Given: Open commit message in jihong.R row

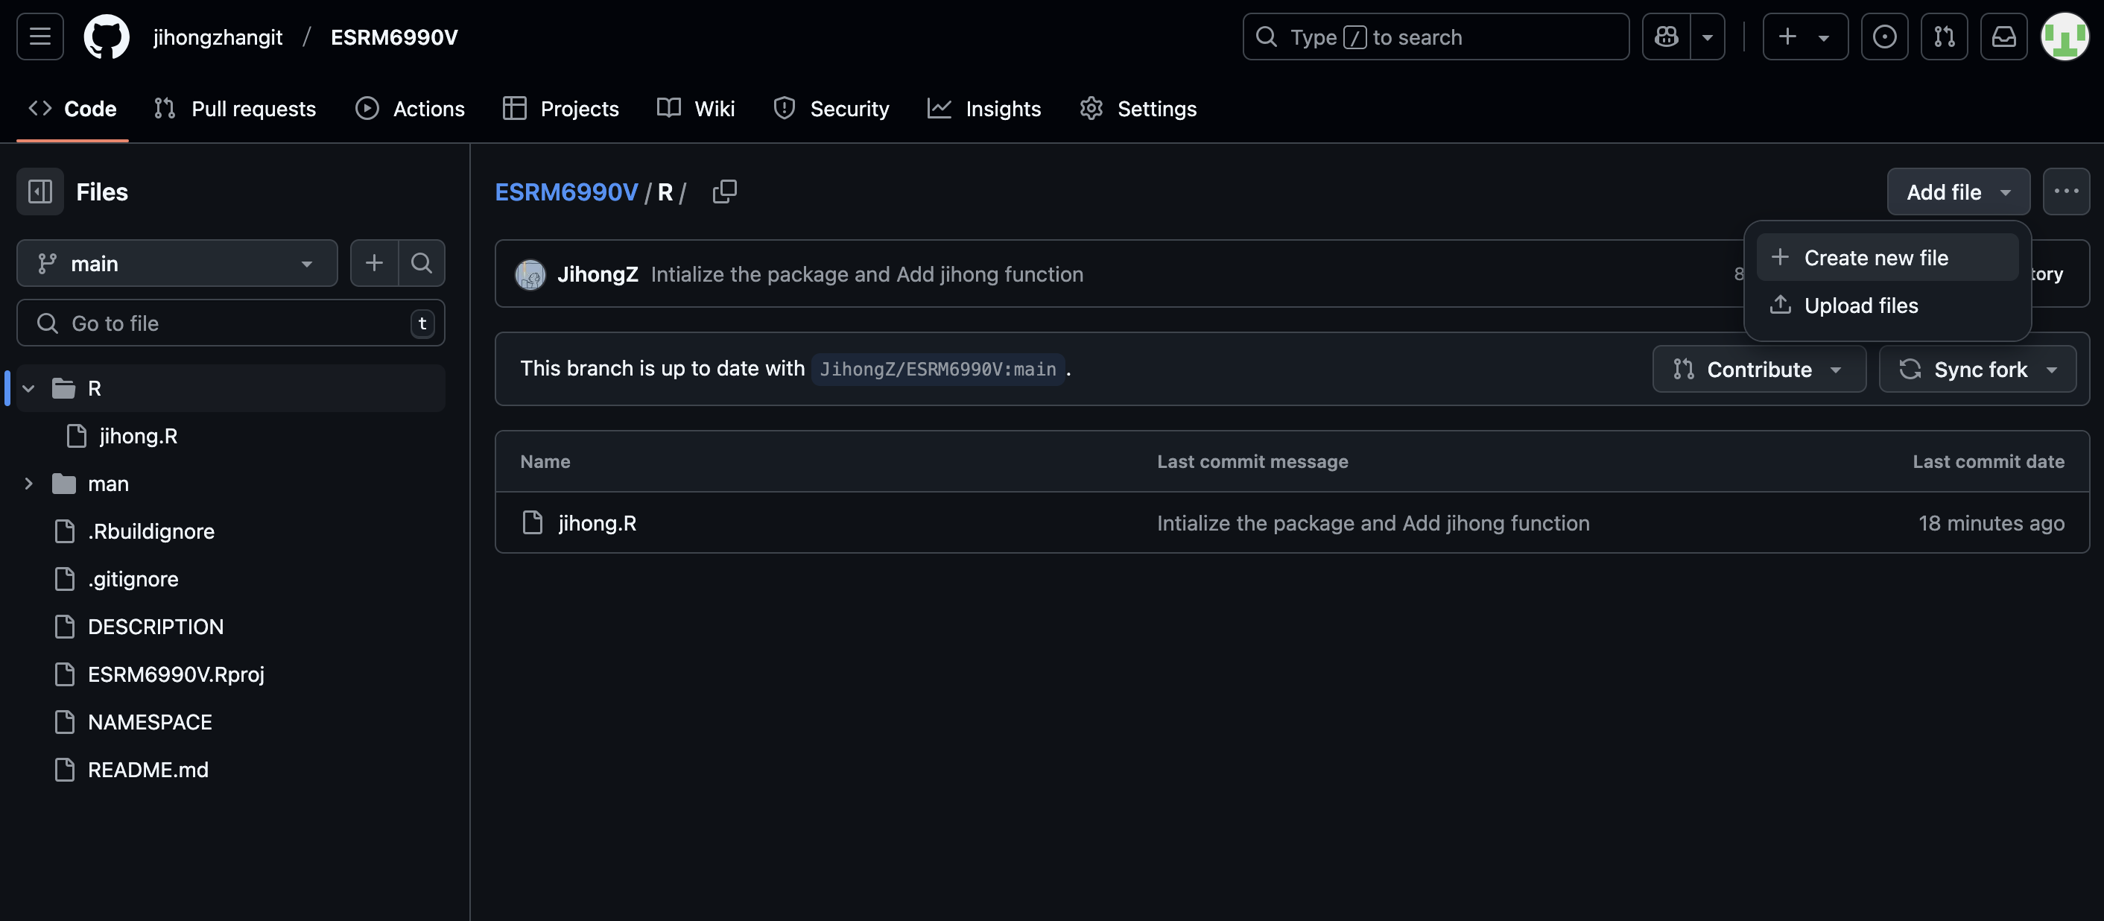Looking at the screenshot, I should tap(1373, 523).
